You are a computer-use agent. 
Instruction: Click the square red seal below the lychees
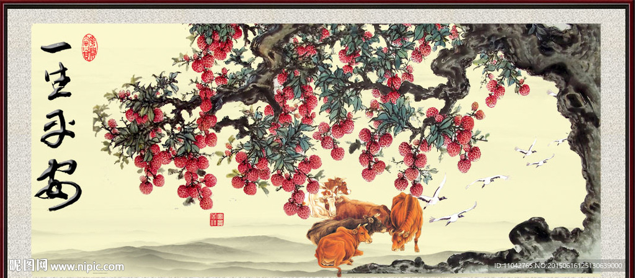click(x=216, y=219)
